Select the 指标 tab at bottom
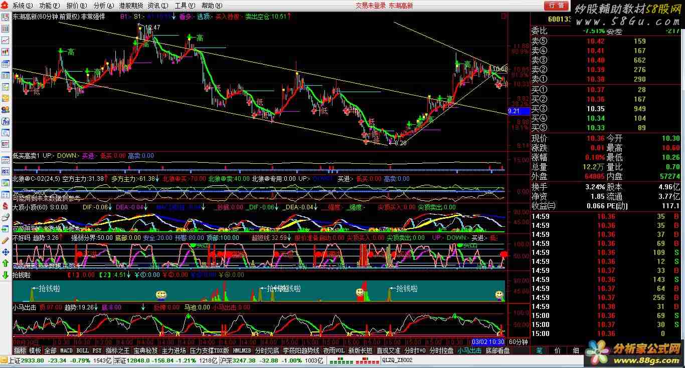The width and height of the screenshot is (685, 368). [20, 350]
